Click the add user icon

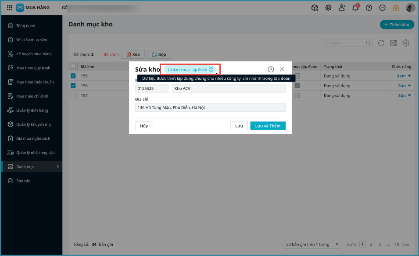[342, 8]
